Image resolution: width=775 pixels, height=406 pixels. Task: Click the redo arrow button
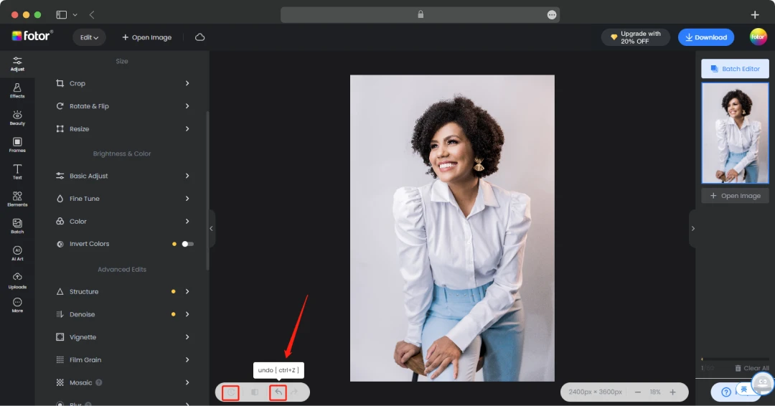[x=295, y=392]
